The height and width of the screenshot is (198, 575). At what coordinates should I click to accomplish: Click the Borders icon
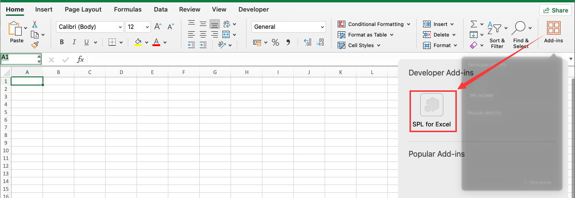click(x=112, y=42)
